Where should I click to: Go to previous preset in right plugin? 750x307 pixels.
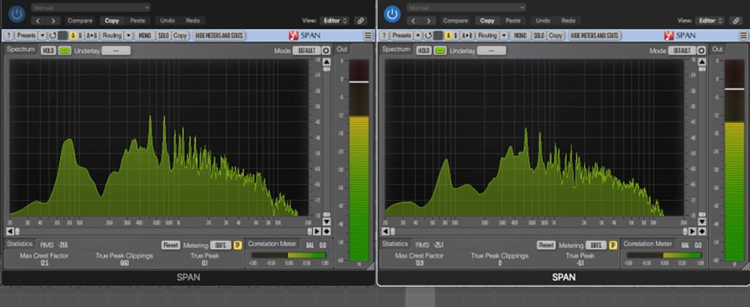click(413, 21)
